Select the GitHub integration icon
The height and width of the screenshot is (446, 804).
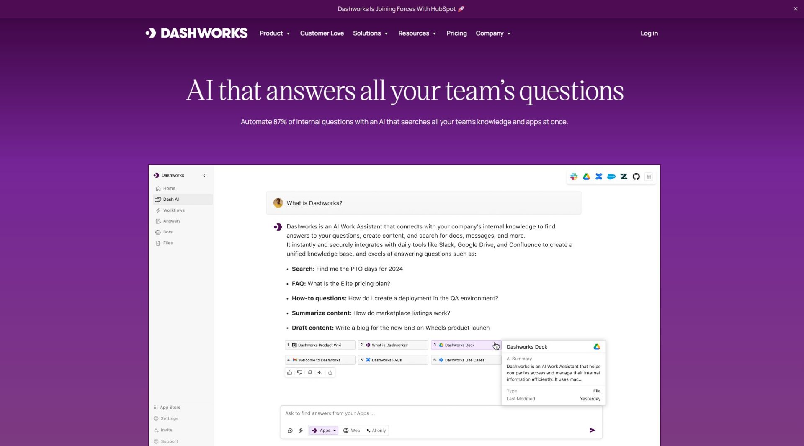[636, 176]
